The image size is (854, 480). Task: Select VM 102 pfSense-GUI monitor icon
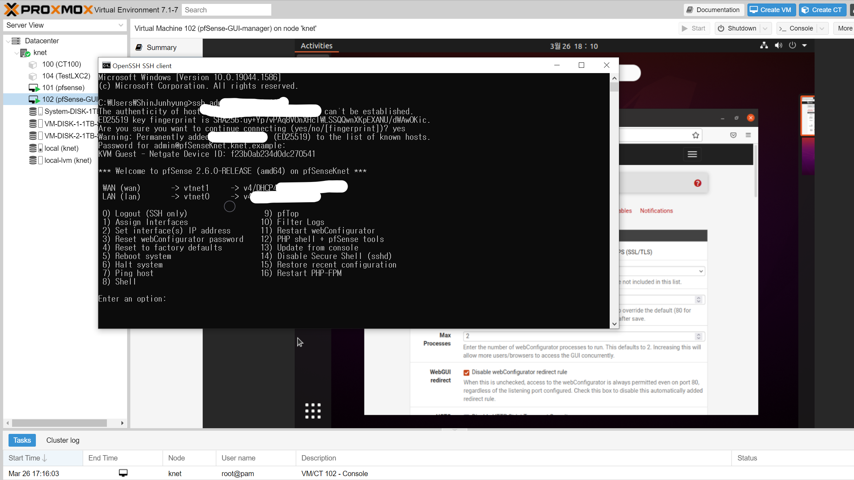pos(34,100)
